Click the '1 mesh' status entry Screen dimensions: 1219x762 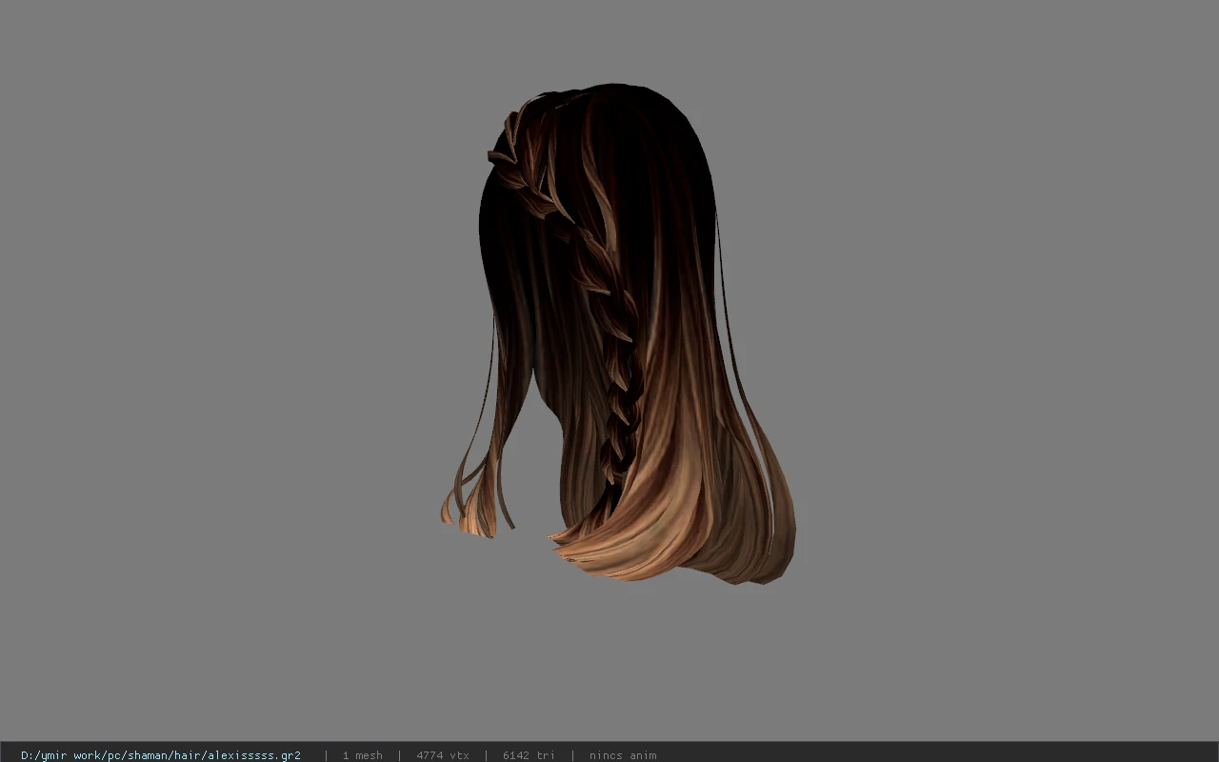coord(363,755)
